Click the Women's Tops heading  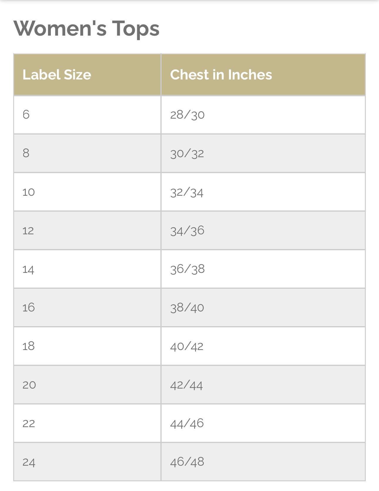click(86, 29)
